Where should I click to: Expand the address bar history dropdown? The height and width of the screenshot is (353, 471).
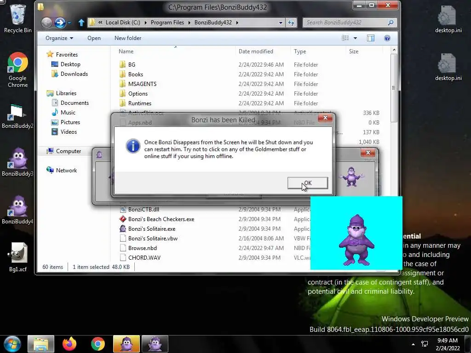tap(281, 23)
